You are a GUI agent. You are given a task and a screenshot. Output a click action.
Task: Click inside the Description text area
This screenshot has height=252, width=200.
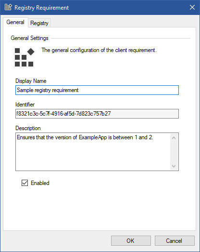click(x=93, y=152)
